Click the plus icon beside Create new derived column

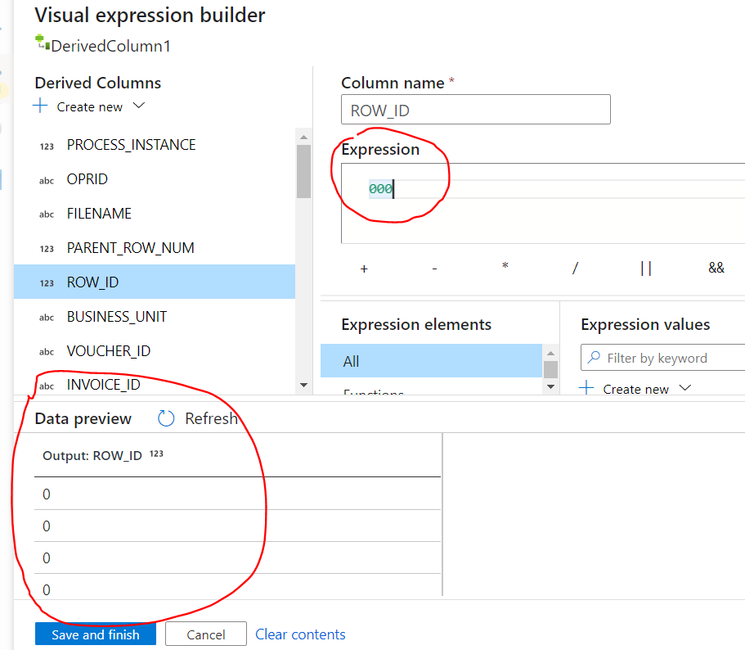41,106
